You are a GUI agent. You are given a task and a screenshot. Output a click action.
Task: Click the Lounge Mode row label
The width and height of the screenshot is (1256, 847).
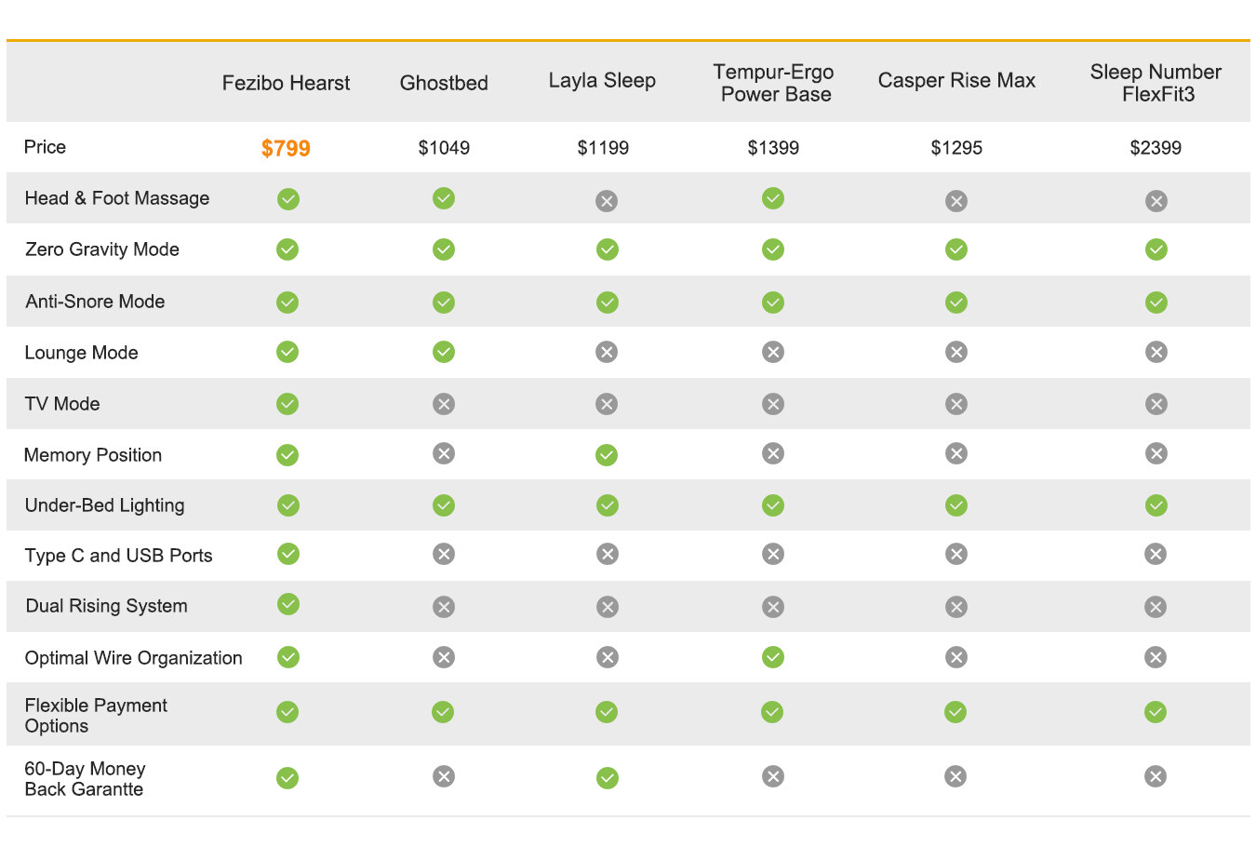(x=81, y=353)
